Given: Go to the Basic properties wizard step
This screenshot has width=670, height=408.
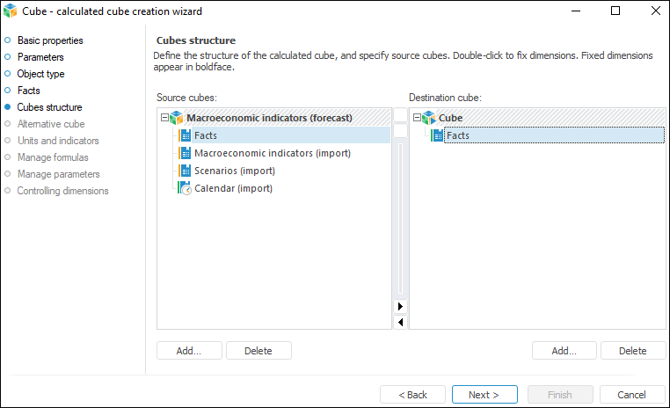Looking at the screenshot, I should tap(50, 40).
